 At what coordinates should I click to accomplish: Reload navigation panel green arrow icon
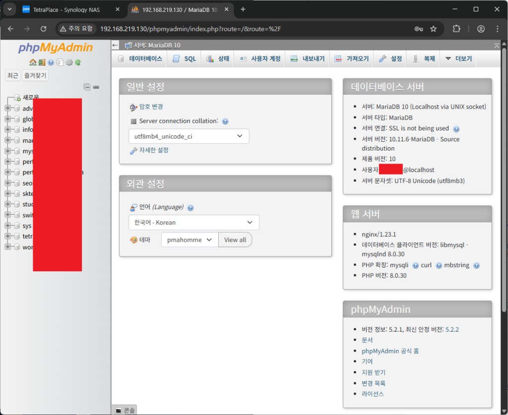[x=78, y=62]
